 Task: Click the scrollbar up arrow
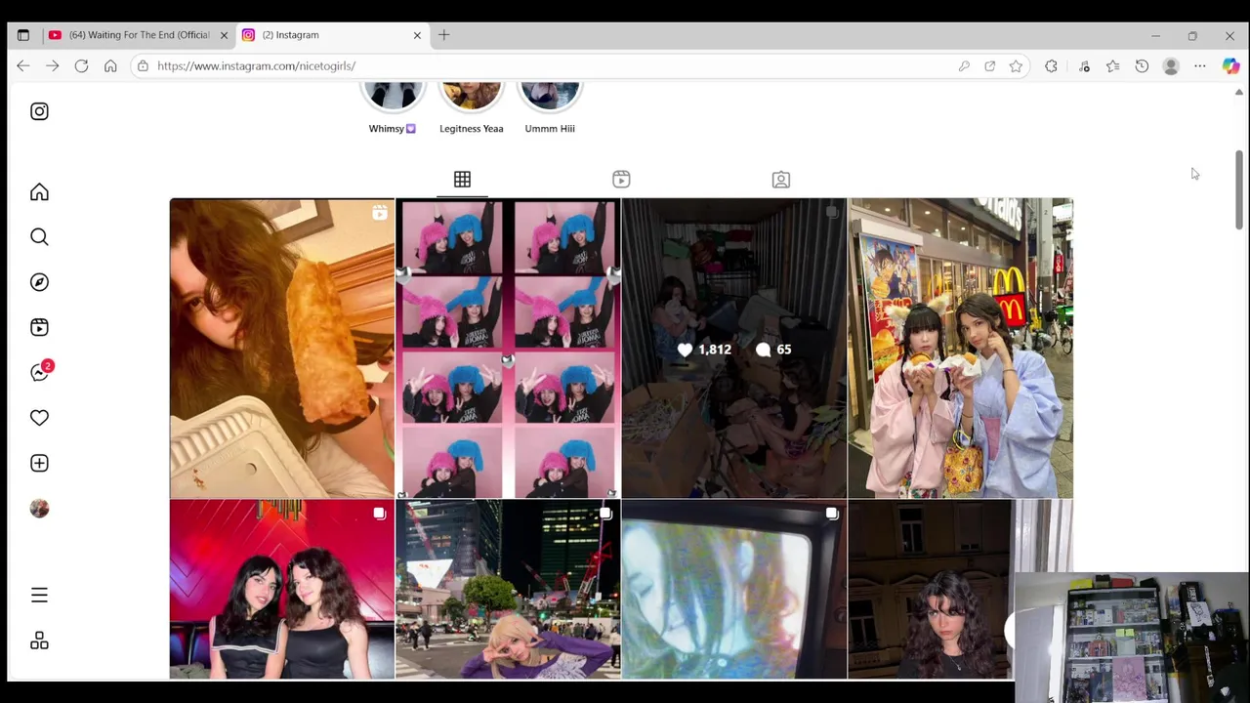click(x=1239, y=93)
